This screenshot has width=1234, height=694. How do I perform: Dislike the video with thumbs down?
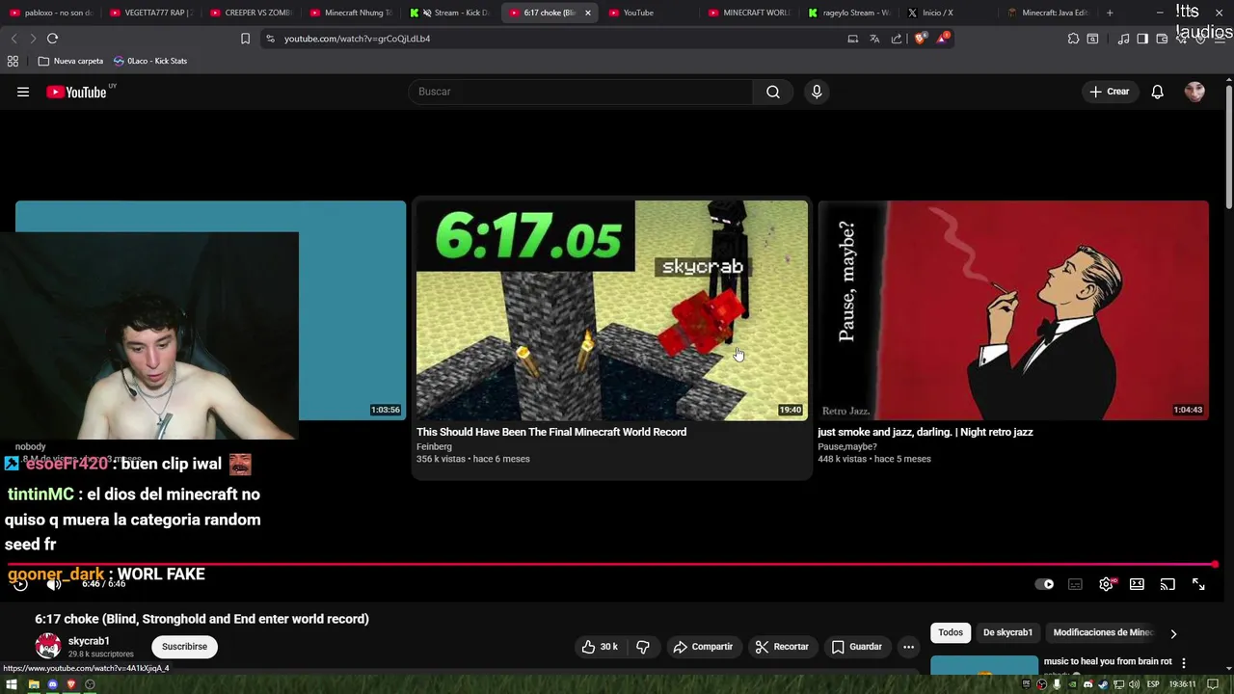[x=643, y=647]
